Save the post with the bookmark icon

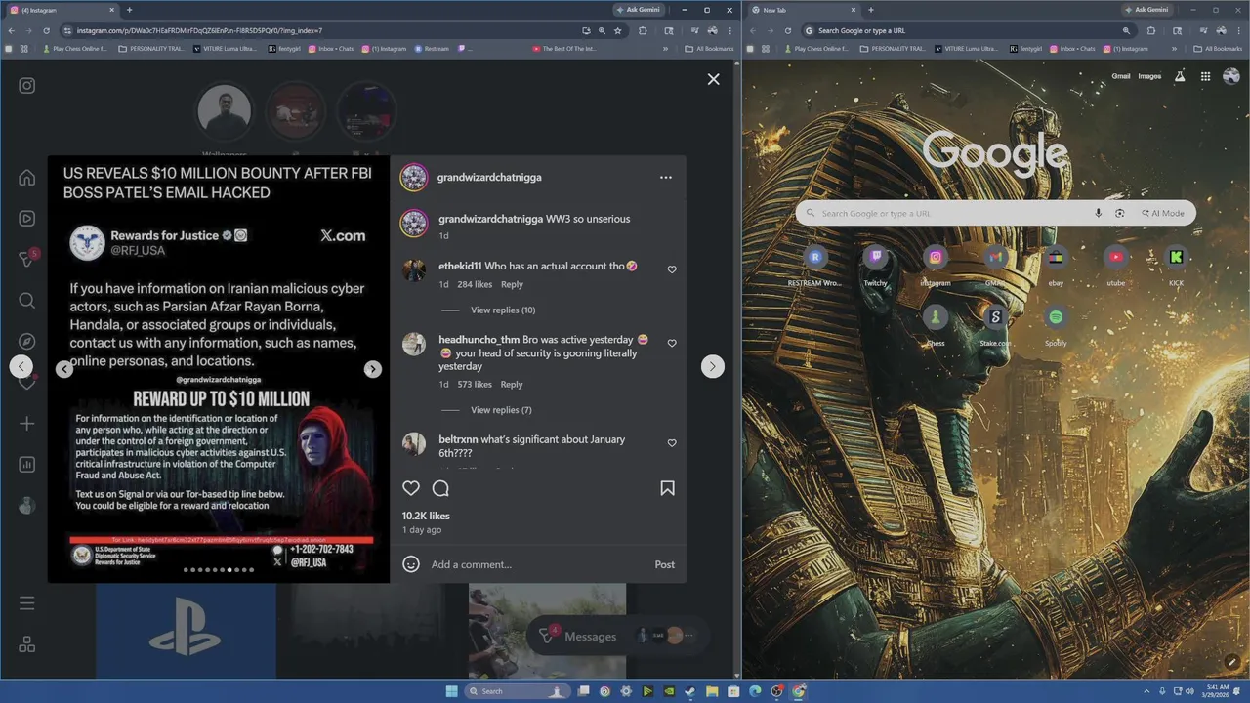667,488
